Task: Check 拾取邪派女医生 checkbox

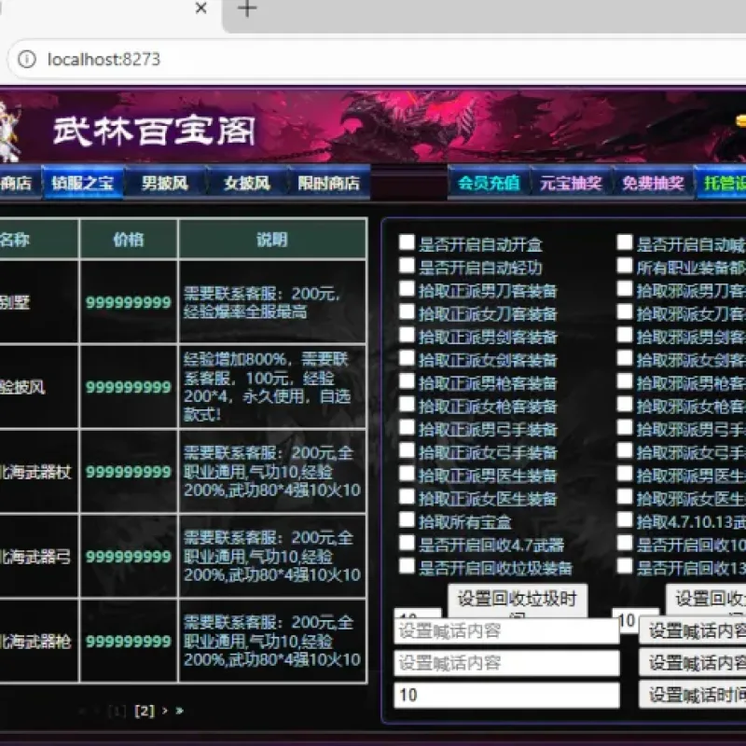Action: [625, 496]
